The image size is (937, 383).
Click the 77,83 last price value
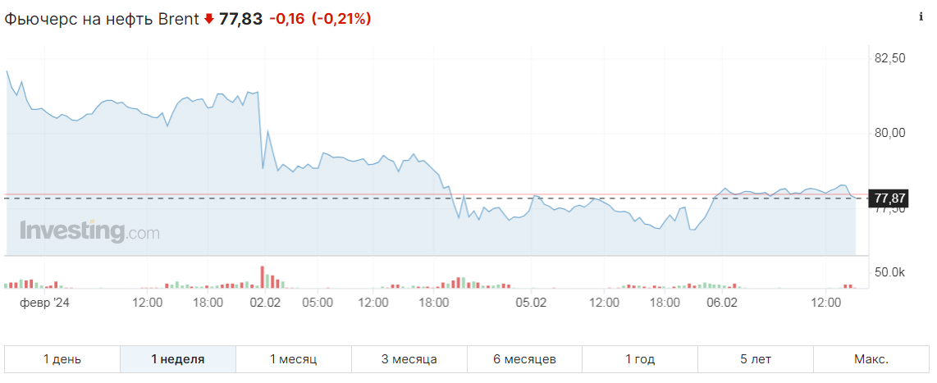(241, 19)
